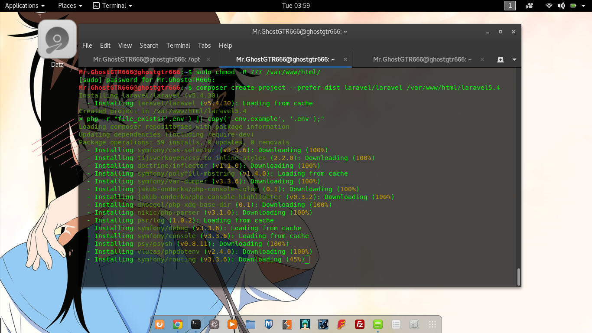The width and height of the screenshot is (592, 333).
Task: Launch the red Faraday F icon
Action: click(x=342, y=324)
